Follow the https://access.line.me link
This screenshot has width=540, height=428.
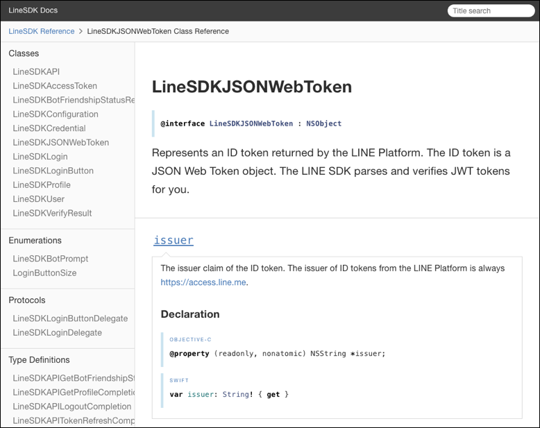[203, 282]
